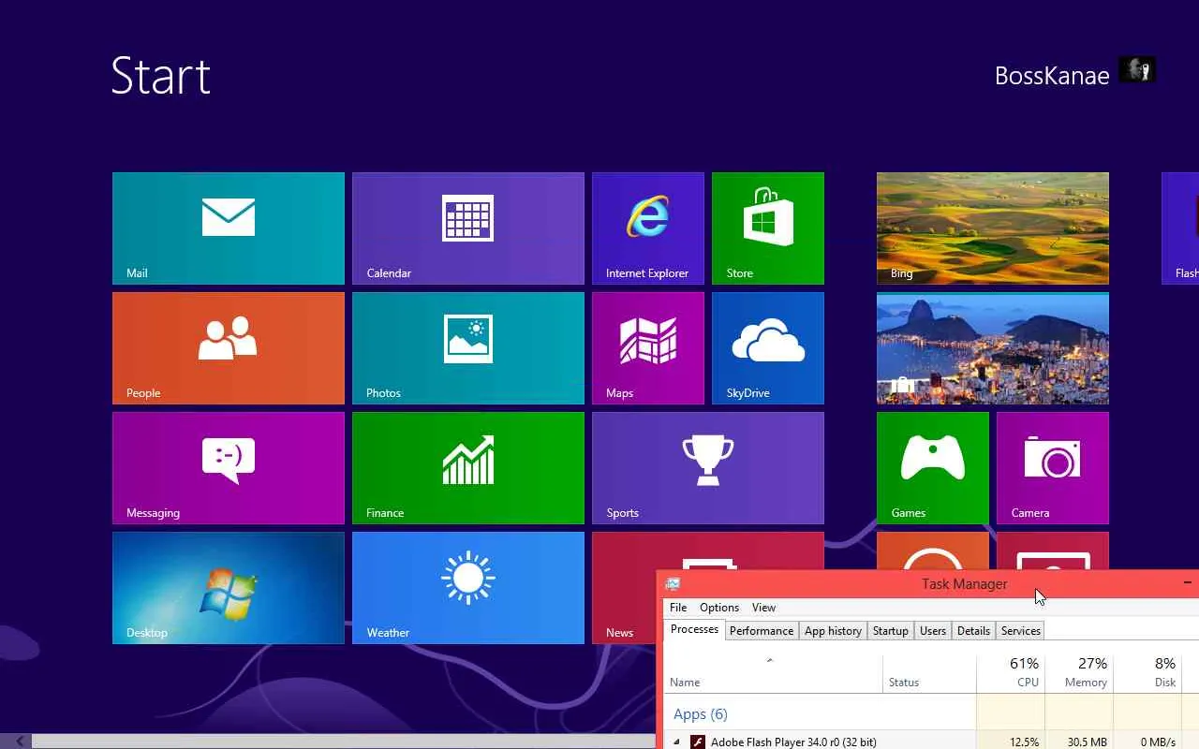
Task: Open the Services tab
Action: pos(1021,631)
